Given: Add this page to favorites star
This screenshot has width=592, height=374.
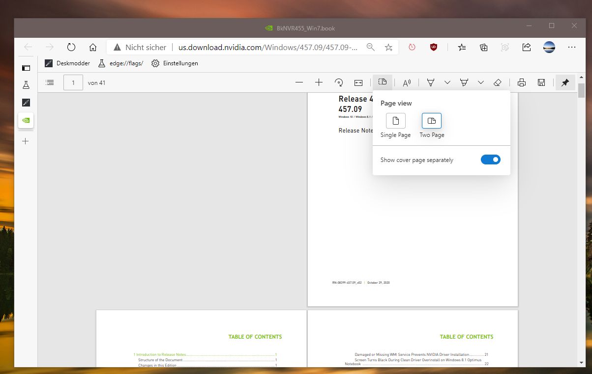Looking at the screenshot, I should [388, 47].
